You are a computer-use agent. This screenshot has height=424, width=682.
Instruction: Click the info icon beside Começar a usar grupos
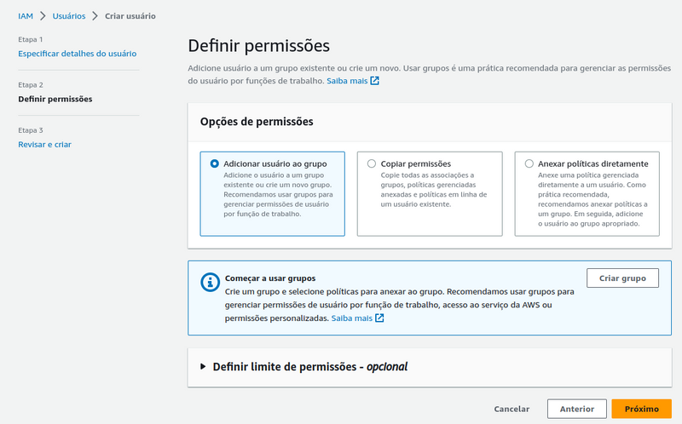pyautogui.click(x=210, y=282)
